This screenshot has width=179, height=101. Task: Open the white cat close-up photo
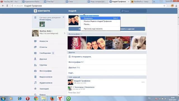pos(138,43)
